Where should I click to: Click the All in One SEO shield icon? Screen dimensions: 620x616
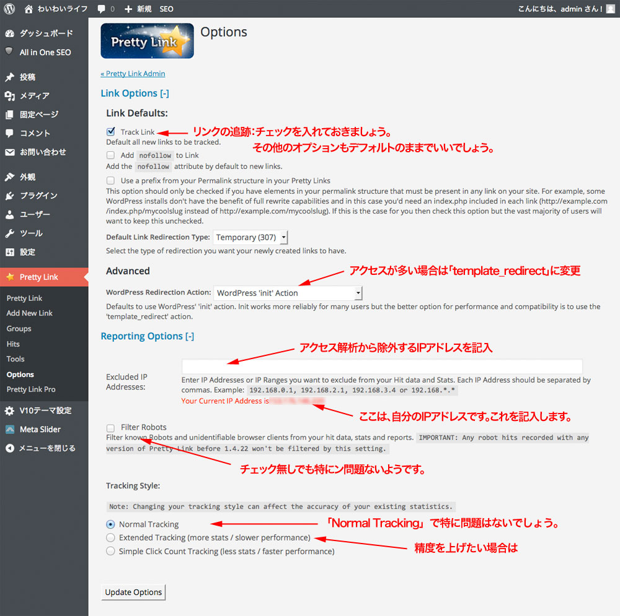click(9, 51)
